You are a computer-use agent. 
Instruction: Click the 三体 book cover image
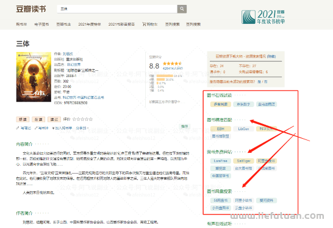tap(34, 77)
